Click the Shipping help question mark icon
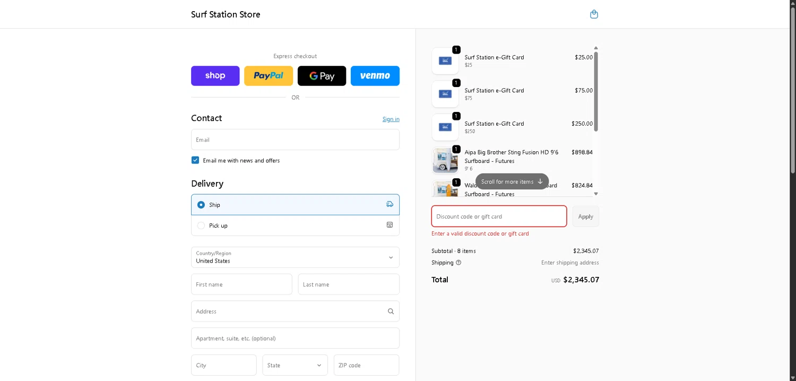This screenshot has height=381, width=796. pos(458,263)
